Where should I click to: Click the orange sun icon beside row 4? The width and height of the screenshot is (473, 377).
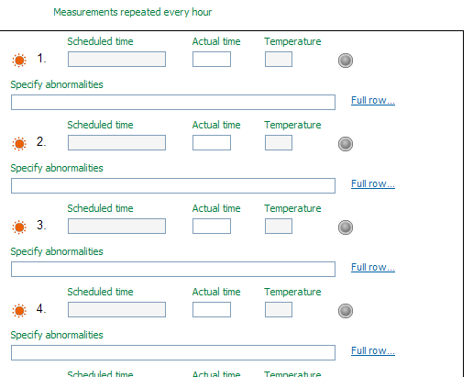[x=19, y=310]
